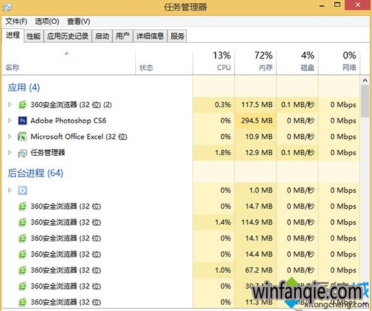Select the Adobe Photoshop CS6 row name
Screen dimensions: 372x311
click(x=69, y=121)
